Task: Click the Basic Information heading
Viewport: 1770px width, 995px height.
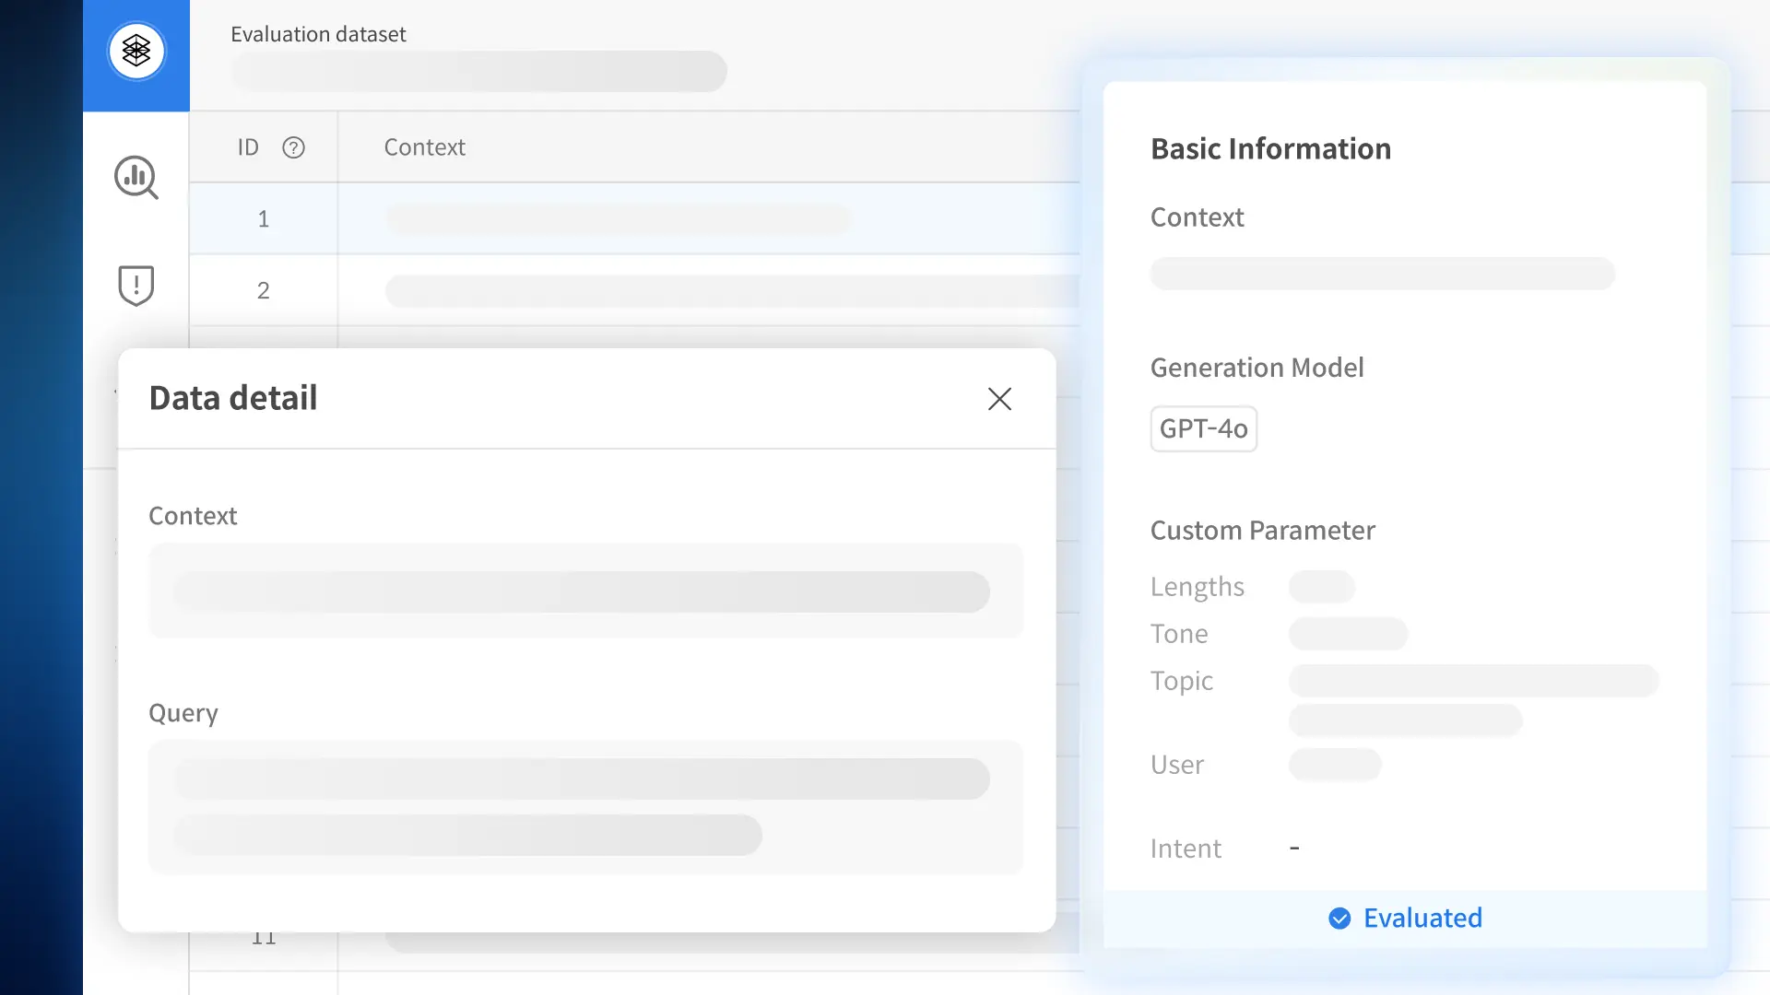Action: [1270, 149]
